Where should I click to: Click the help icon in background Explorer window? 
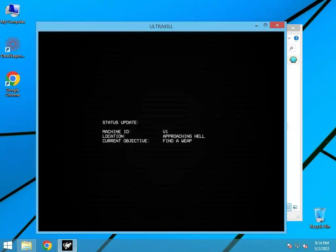coord(296,38)
